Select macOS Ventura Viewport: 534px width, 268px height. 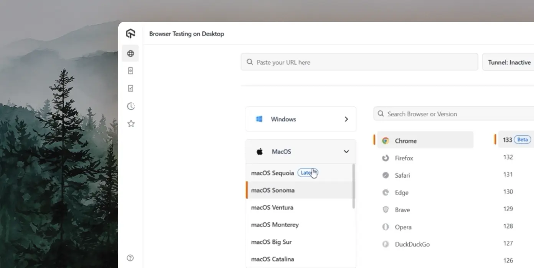click(x=300, y=208)
